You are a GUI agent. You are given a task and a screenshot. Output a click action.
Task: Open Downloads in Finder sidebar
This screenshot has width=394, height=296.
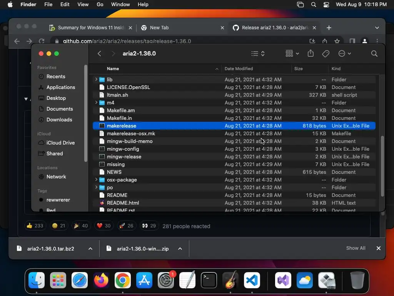59,120
